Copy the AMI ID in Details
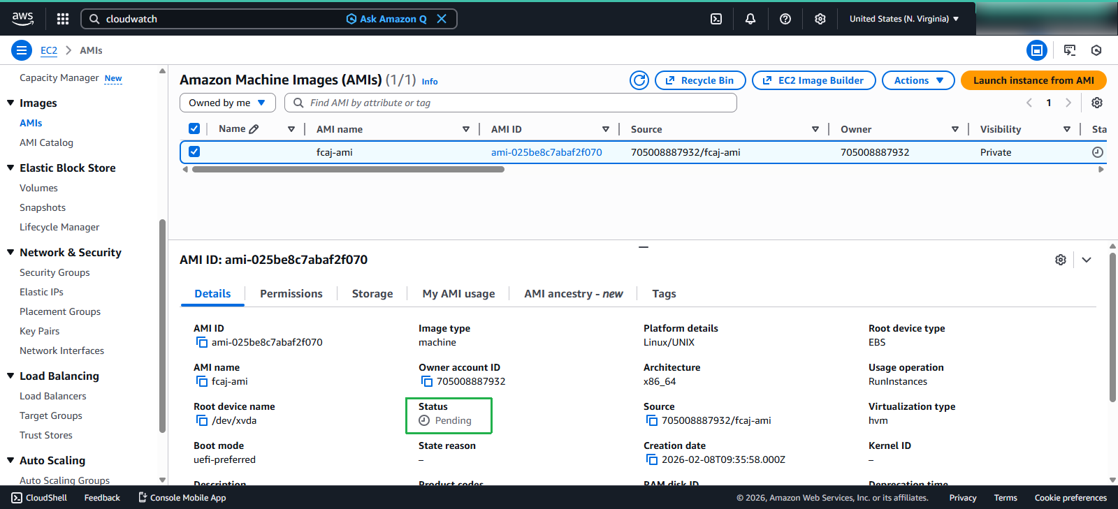1118x509 pixels. pos(202,342)
